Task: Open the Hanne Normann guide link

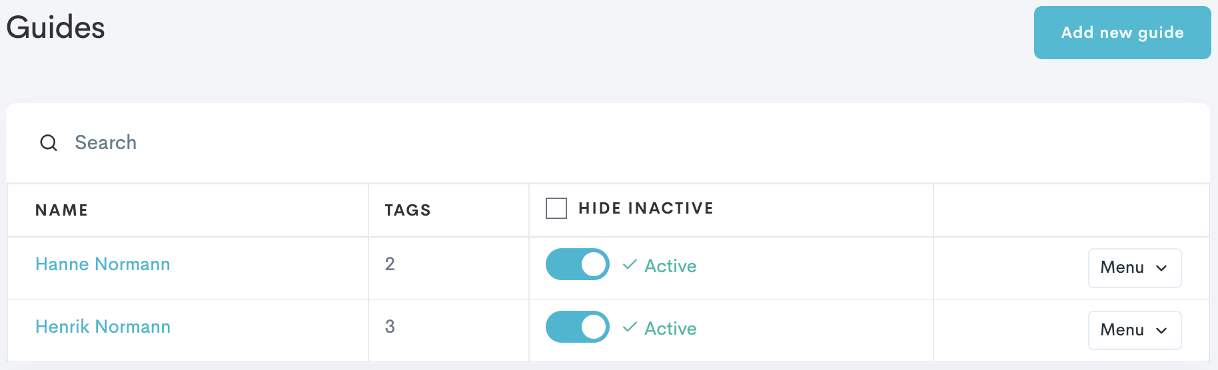Action: [103, 264]
